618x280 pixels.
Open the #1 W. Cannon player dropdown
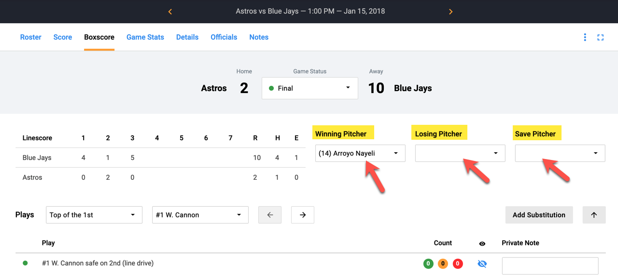coord(200,214)
